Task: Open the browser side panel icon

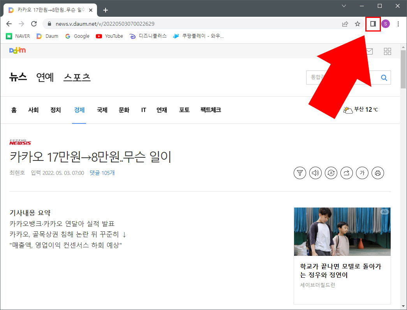Action: point(373,24)
